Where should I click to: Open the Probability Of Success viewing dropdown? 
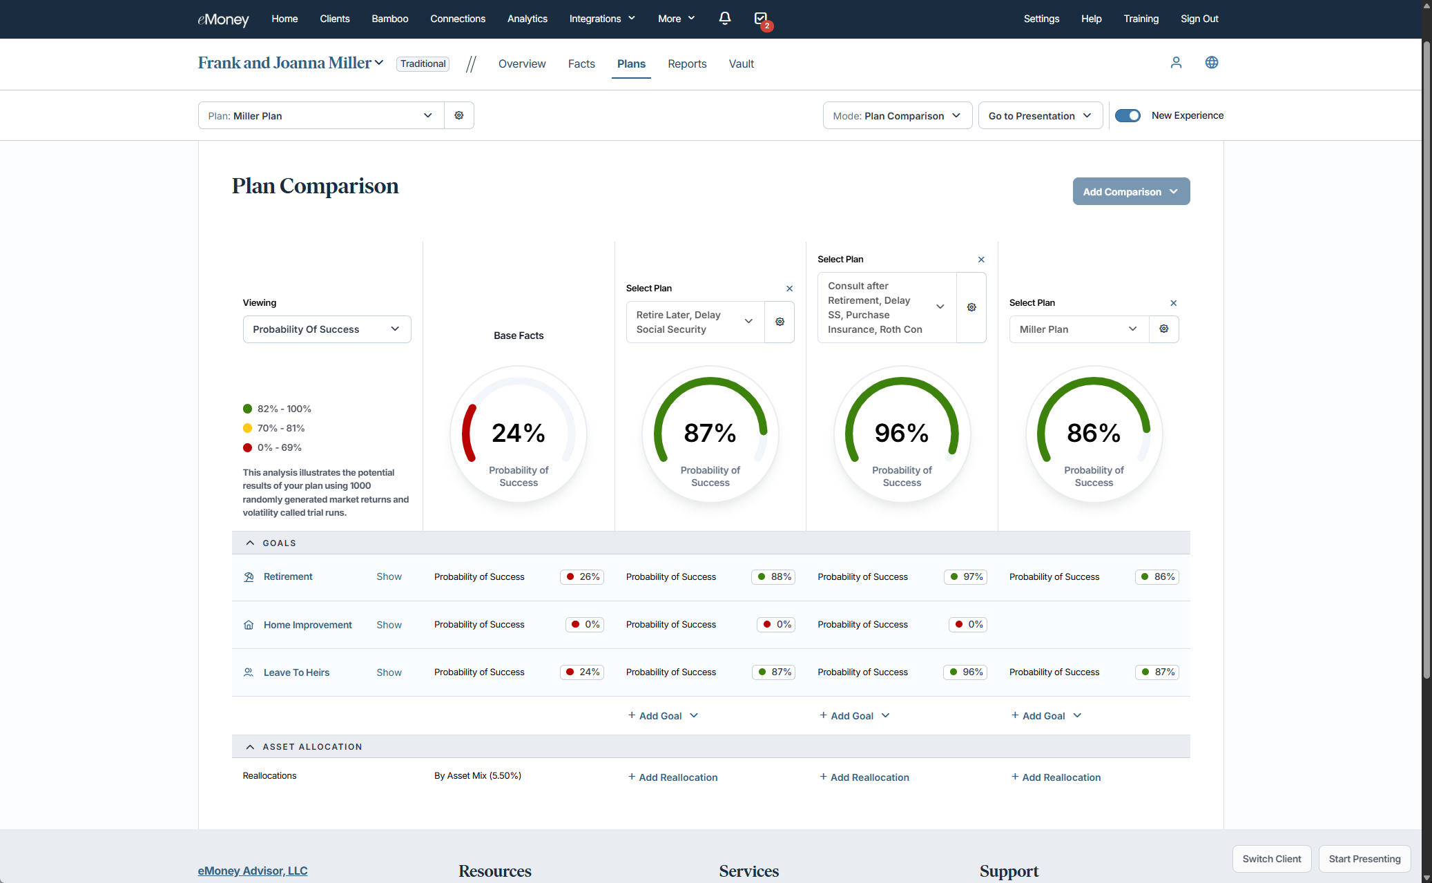click(x=327, y=329)
